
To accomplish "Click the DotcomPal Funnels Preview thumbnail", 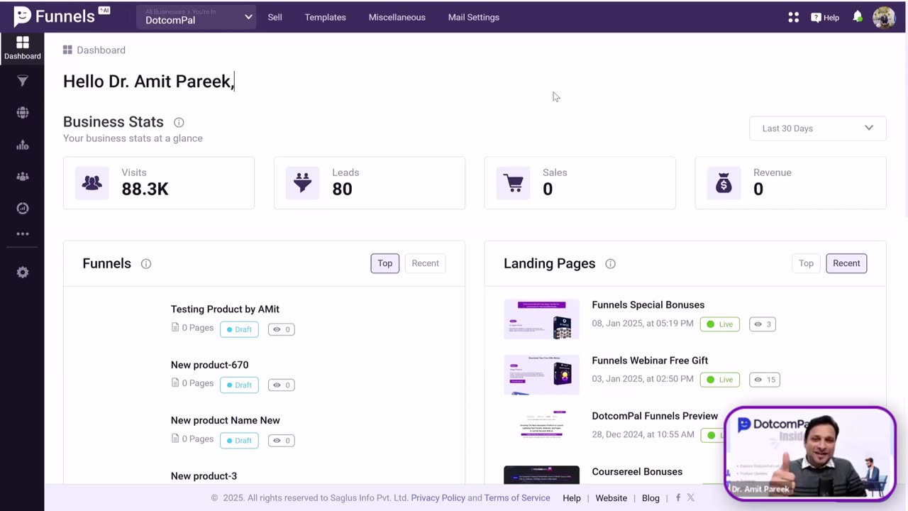I will 541,424.
